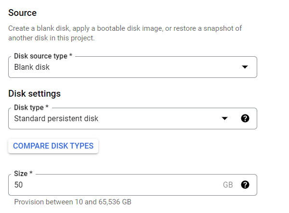289x213 pixels.
Task: Click the GB unit suffix in Size field
Action: tap(228, 185)
